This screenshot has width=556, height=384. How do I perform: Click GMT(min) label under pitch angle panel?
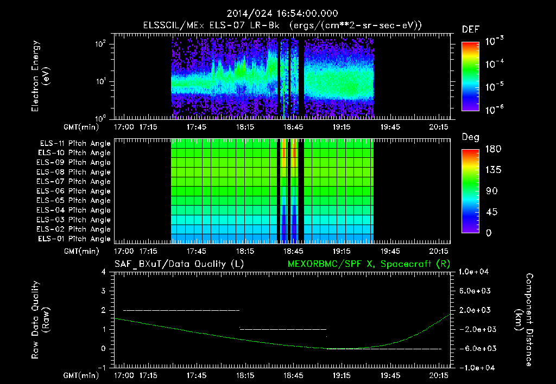(81, 251)
